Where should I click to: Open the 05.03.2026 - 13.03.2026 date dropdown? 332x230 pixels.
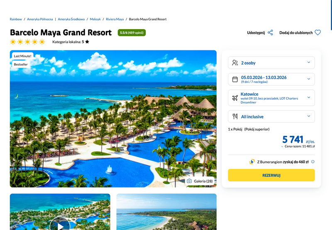pyautogui.click(x=271, y=79)
